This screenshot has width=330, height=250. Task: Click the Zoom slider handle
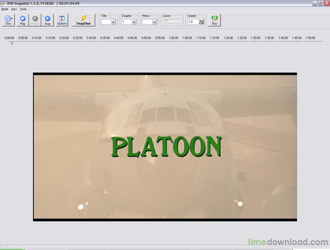tap(166, 21)
